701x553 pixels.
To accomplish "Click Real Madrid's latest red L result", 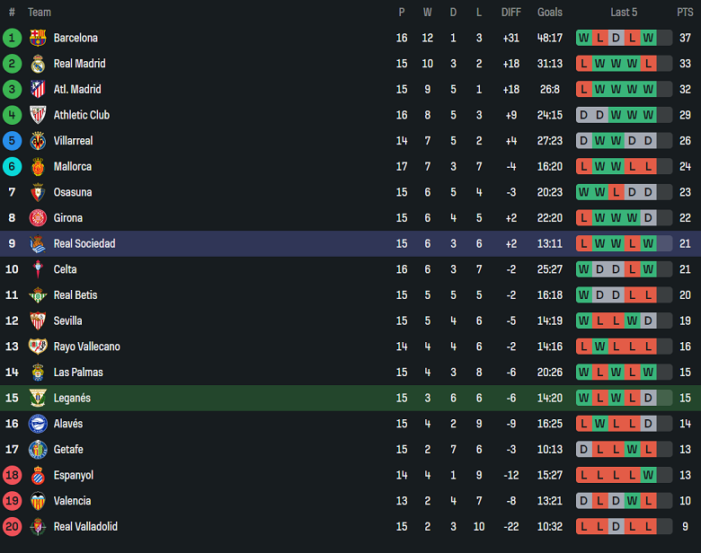I will (x=649, y=64).
